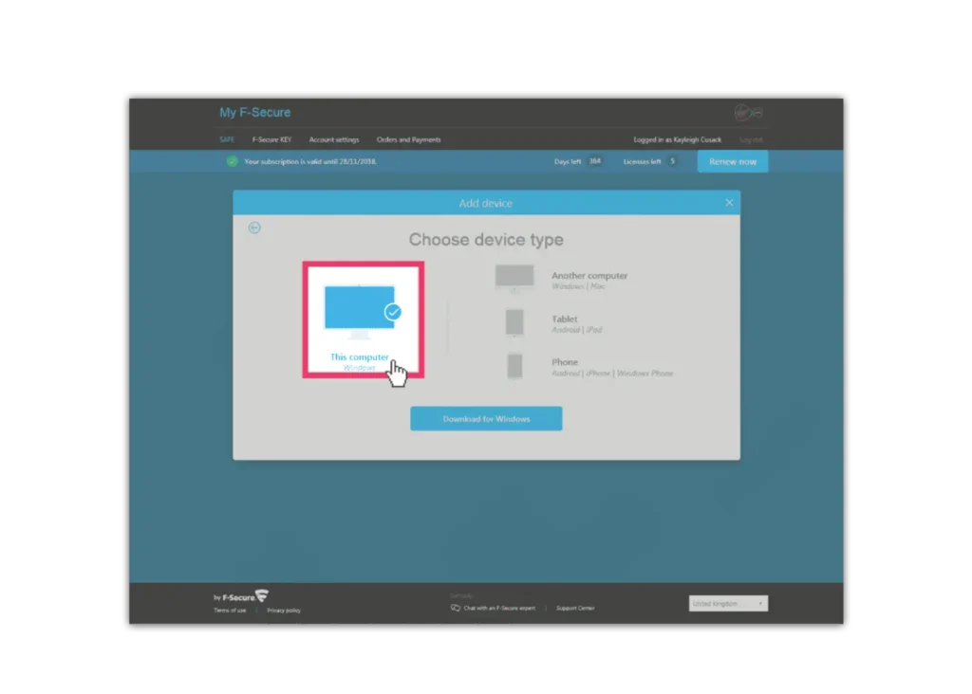Viewport: 972px width, 694px height.
Task: Close the Add device dialog
Action: (729, 203)
